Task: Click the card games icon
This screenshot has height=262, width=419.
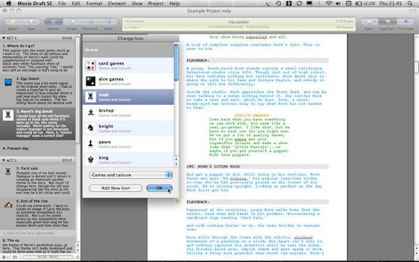Action: [91, 66]
